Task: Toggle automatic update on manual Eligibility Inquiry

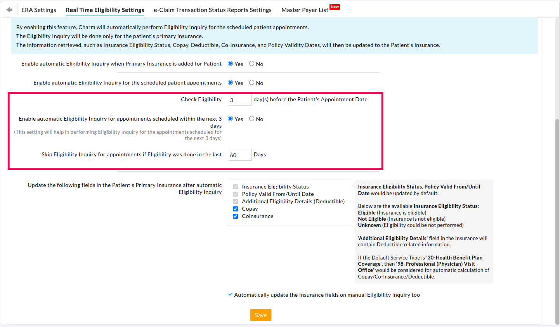Action: click(230, 294)
